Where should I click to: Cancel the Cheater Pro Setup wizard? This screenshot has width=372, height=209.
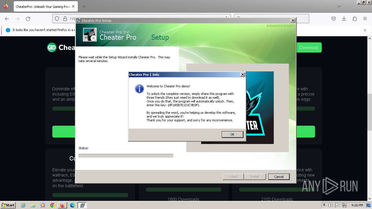(x=279, y=177)
